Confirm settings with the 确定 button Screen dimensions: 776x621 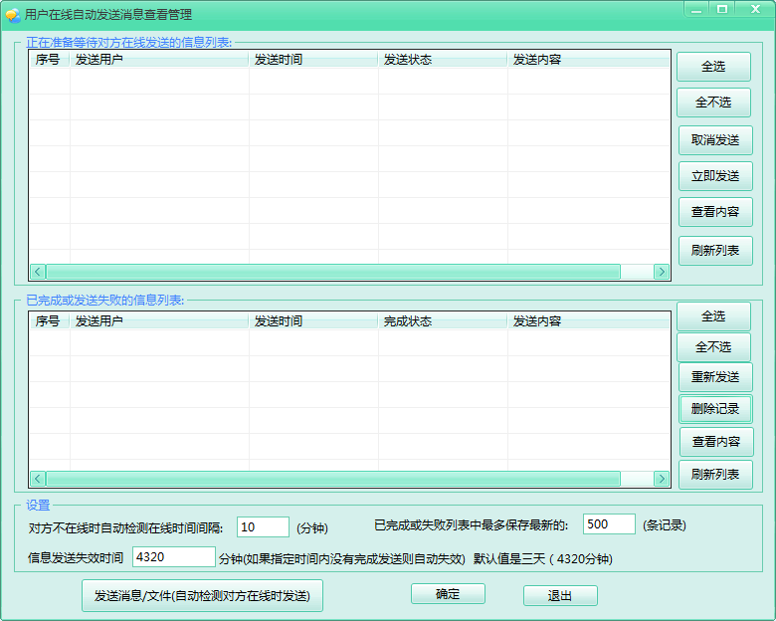pos(448,594)
